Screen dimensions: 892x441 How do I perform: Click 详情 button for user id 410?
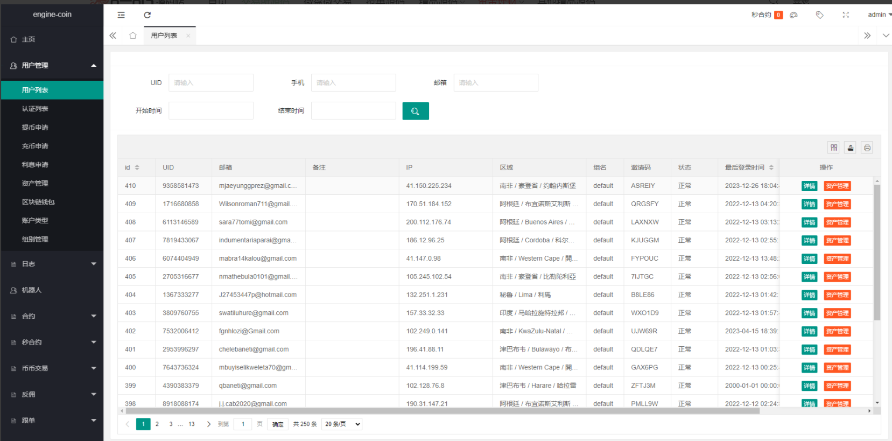pos(809,186)
